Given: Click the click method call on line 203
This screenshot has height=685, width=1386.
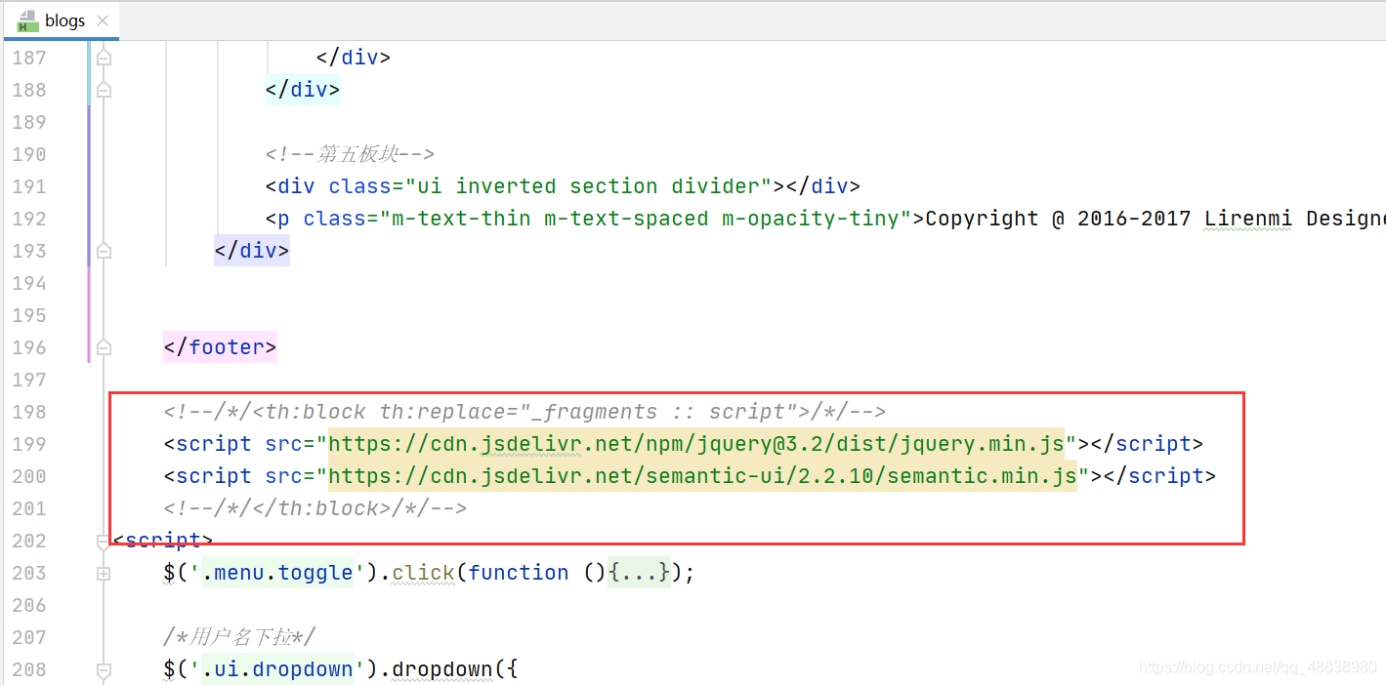Looking at the screenshot, I should pos(422,573).
